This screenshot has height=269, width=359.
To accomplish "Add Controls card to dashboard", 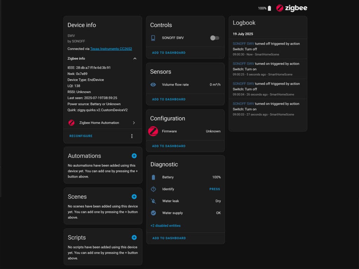I will tap(169, 53).
